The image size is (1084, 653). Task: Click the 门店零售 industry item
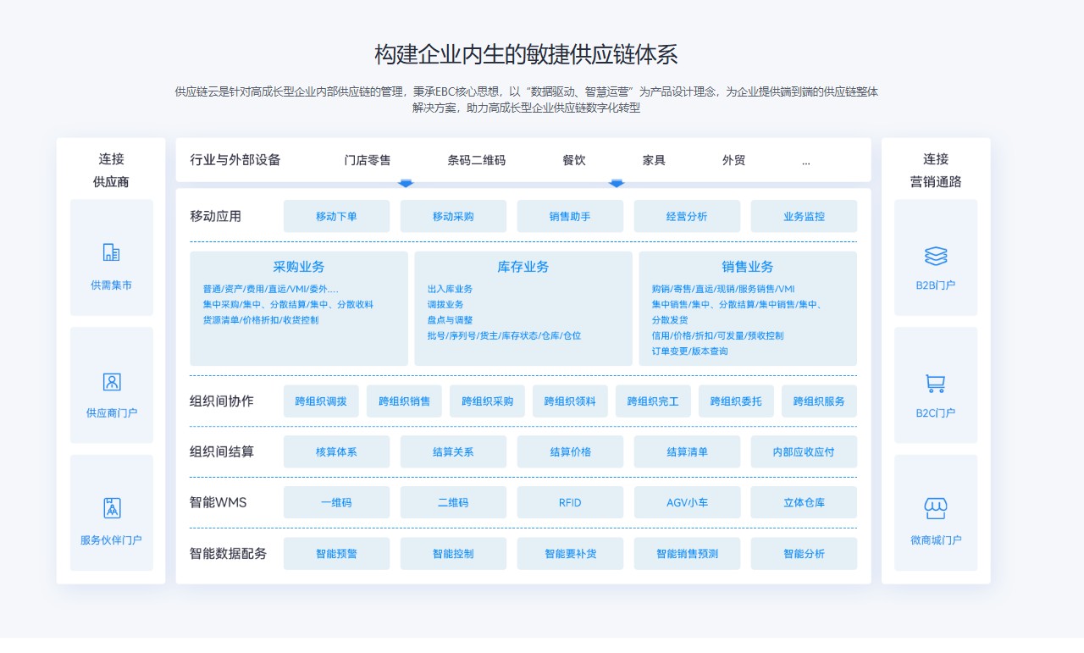click(x=368, y=160)
